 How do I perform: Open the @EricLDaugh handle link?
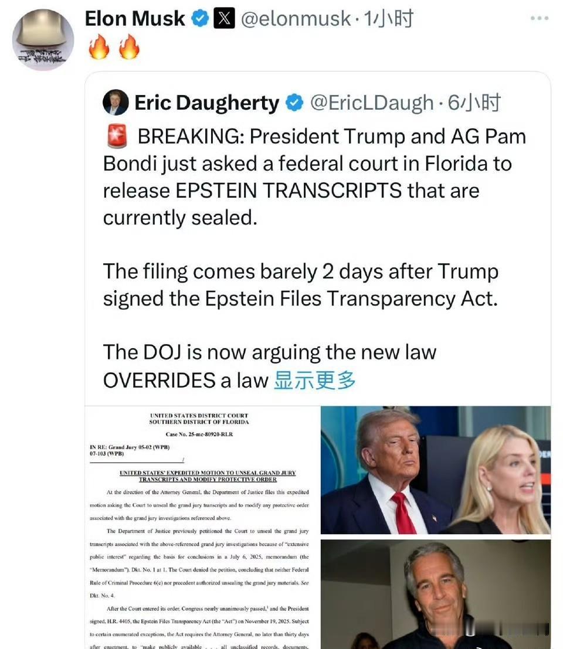click(x=372, y=103)
